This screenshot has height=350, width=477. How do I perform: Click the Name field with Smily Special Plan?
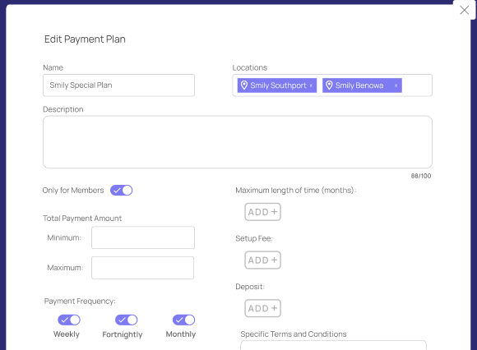click(118, 85)
